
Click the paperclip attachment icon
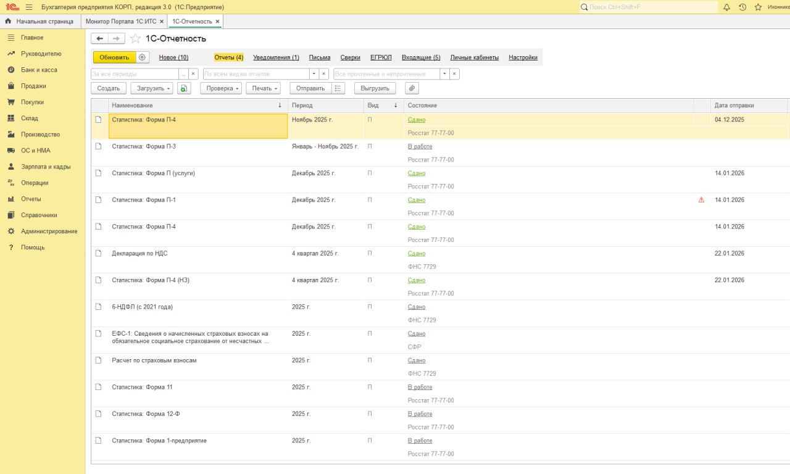click(x=412, y=88)
